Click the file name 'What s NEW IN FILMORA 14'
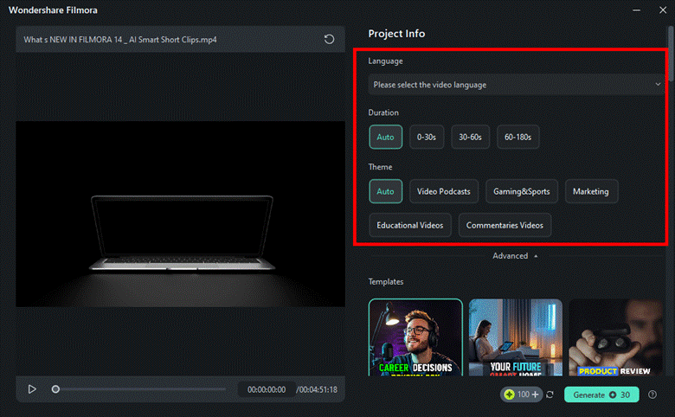 [120, 40]
